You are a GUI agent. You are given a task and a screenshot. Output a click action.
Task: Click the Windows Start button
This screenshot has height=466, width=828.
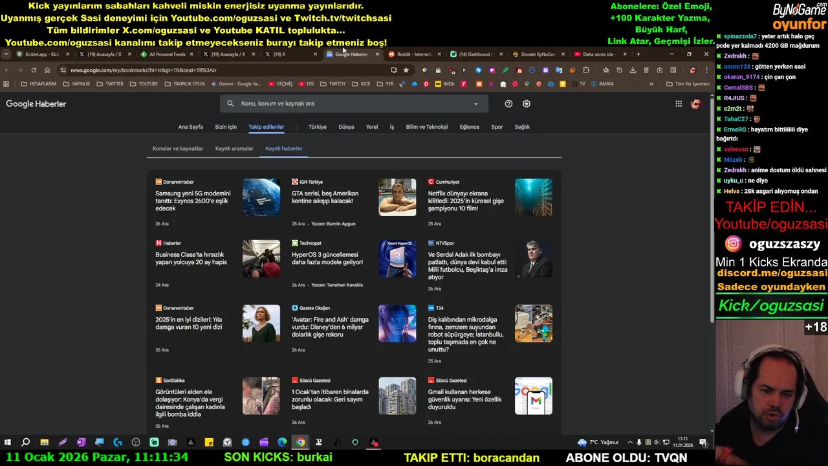(8, 442)
